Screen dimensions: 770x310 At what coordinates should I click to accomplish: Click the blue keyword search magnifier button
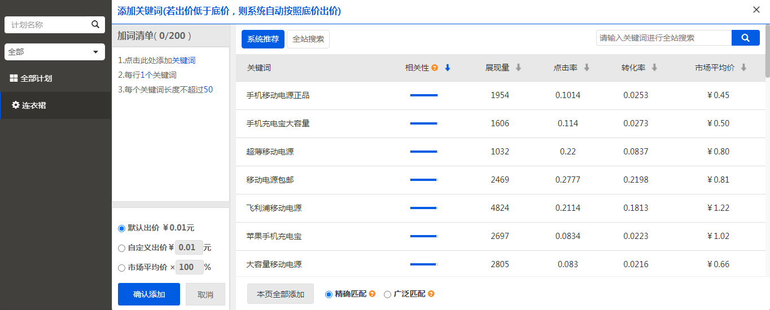tap(745, 38)
